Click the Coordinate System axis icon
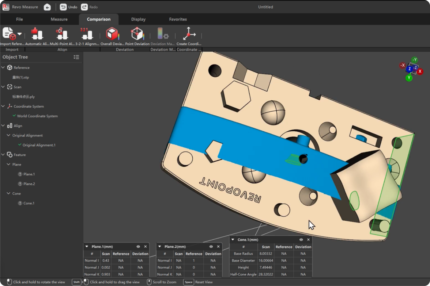The width and height of the screenshot is (430, 286). 10,106
